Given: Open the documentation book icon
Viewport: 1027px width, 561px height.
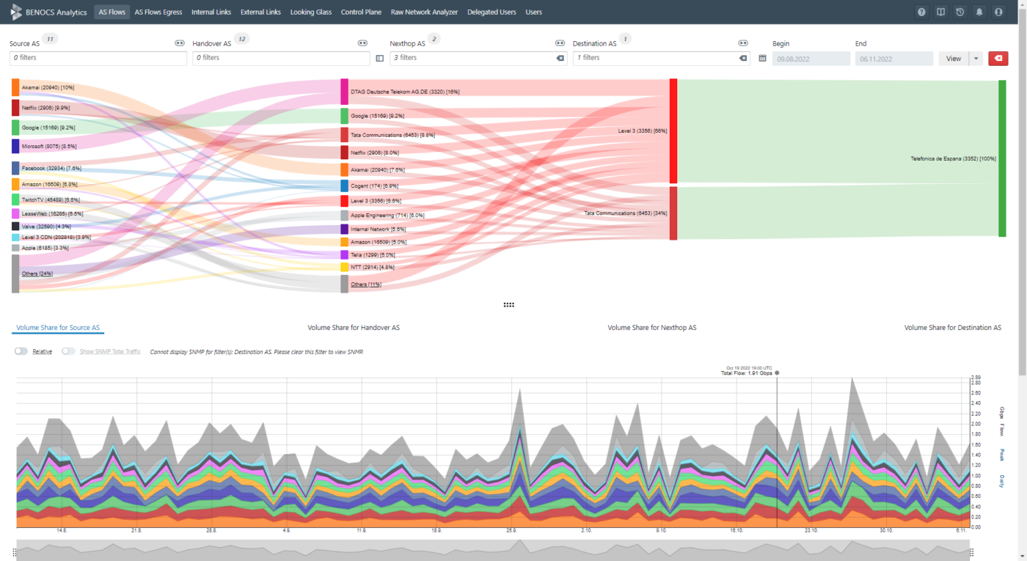Looking at the screenshot, I should [940, 12].
